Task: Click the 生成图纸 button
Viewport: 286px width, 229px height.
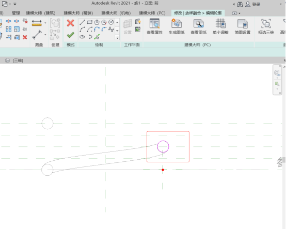Action: pyautogui.click(x=177, y=26)
